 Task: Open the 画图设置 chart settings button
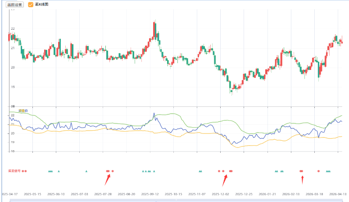tap(15, 5)
